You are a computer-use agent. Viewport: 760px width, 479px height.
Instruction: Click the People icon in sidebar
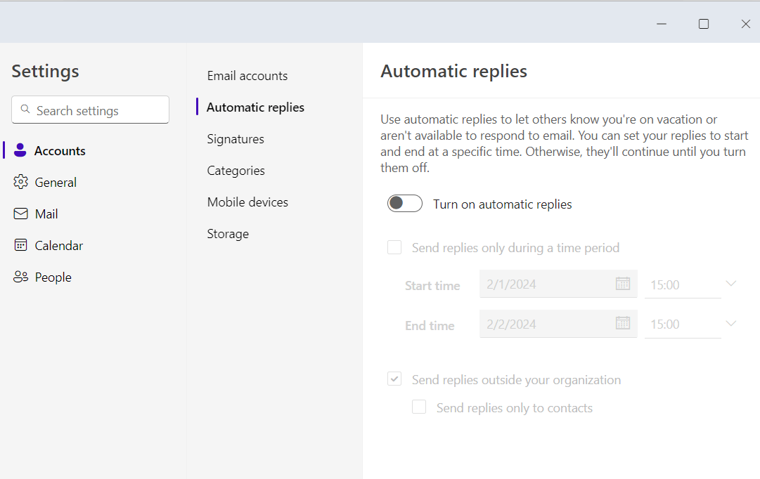click(20, 277)
